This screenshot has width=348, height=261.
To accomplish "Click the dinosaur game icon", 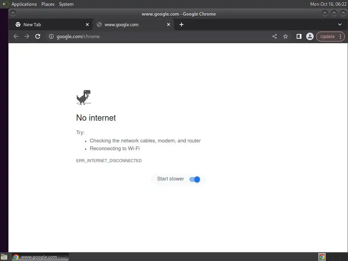I will point(84,97).
